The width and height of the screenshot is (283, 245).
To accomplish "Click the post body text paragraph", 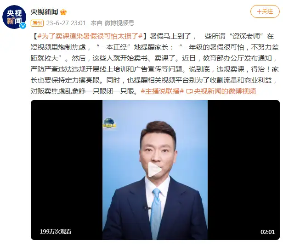I will click(155, 64).
